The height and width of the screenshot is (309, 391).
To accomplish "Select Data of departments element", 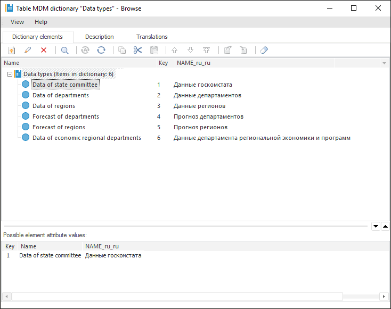I will point(61,95).
